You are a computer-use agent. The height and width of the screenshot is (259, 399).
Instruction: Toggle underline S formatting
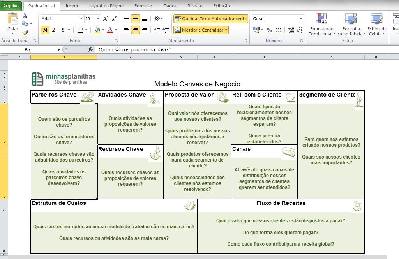pos(63,30)
